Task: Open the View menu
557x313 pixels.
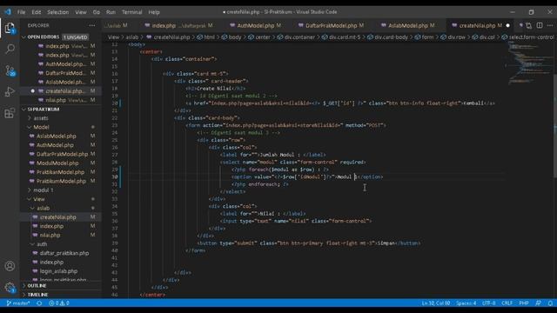Action: 81,12
